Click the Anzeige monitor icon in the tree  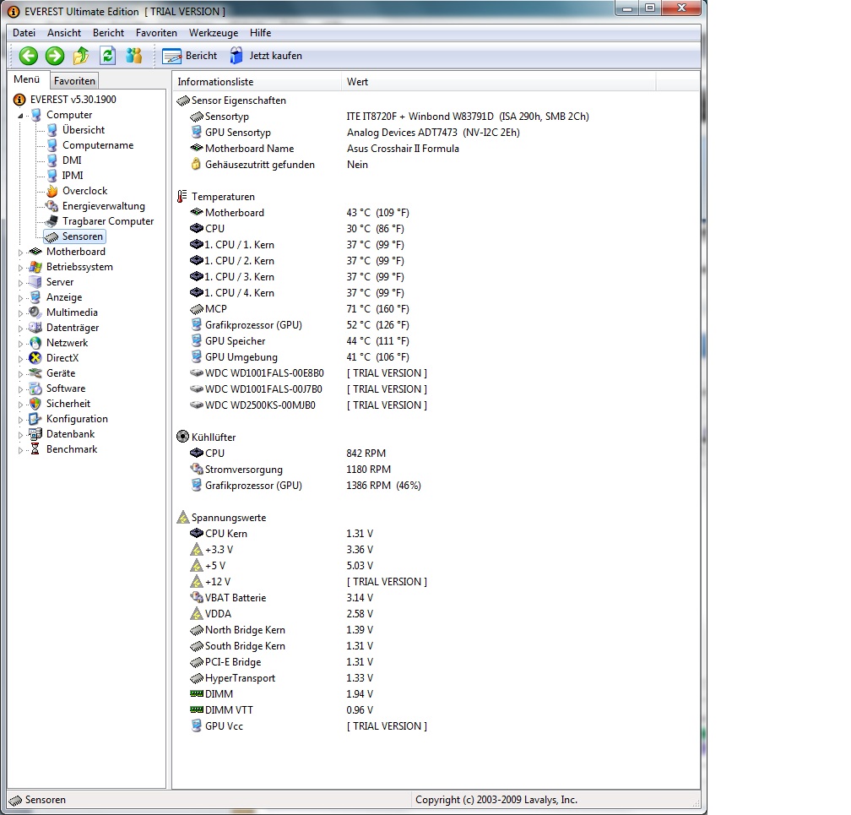35,297
